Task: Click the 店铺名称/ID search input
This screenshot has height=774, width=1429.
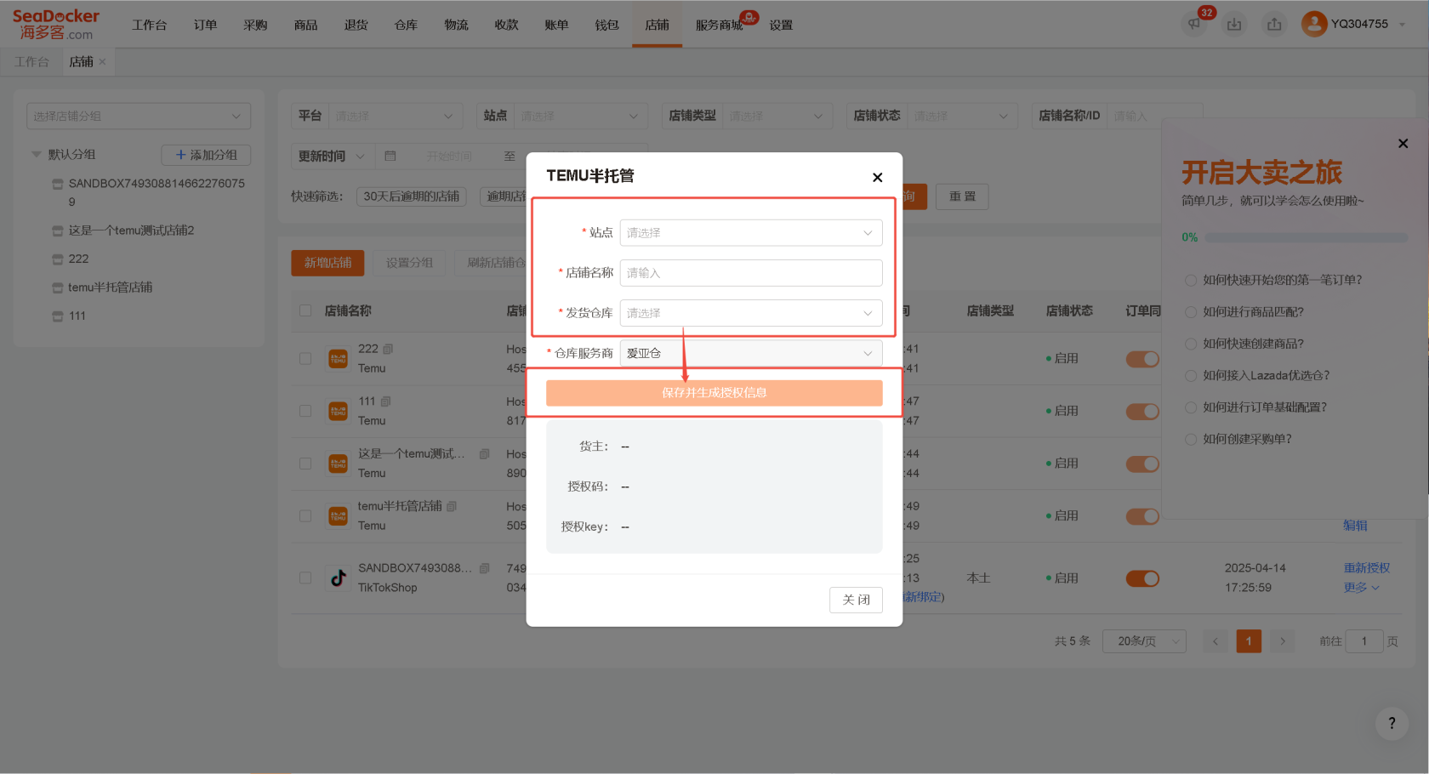Action: click(x=1155, y=116)
